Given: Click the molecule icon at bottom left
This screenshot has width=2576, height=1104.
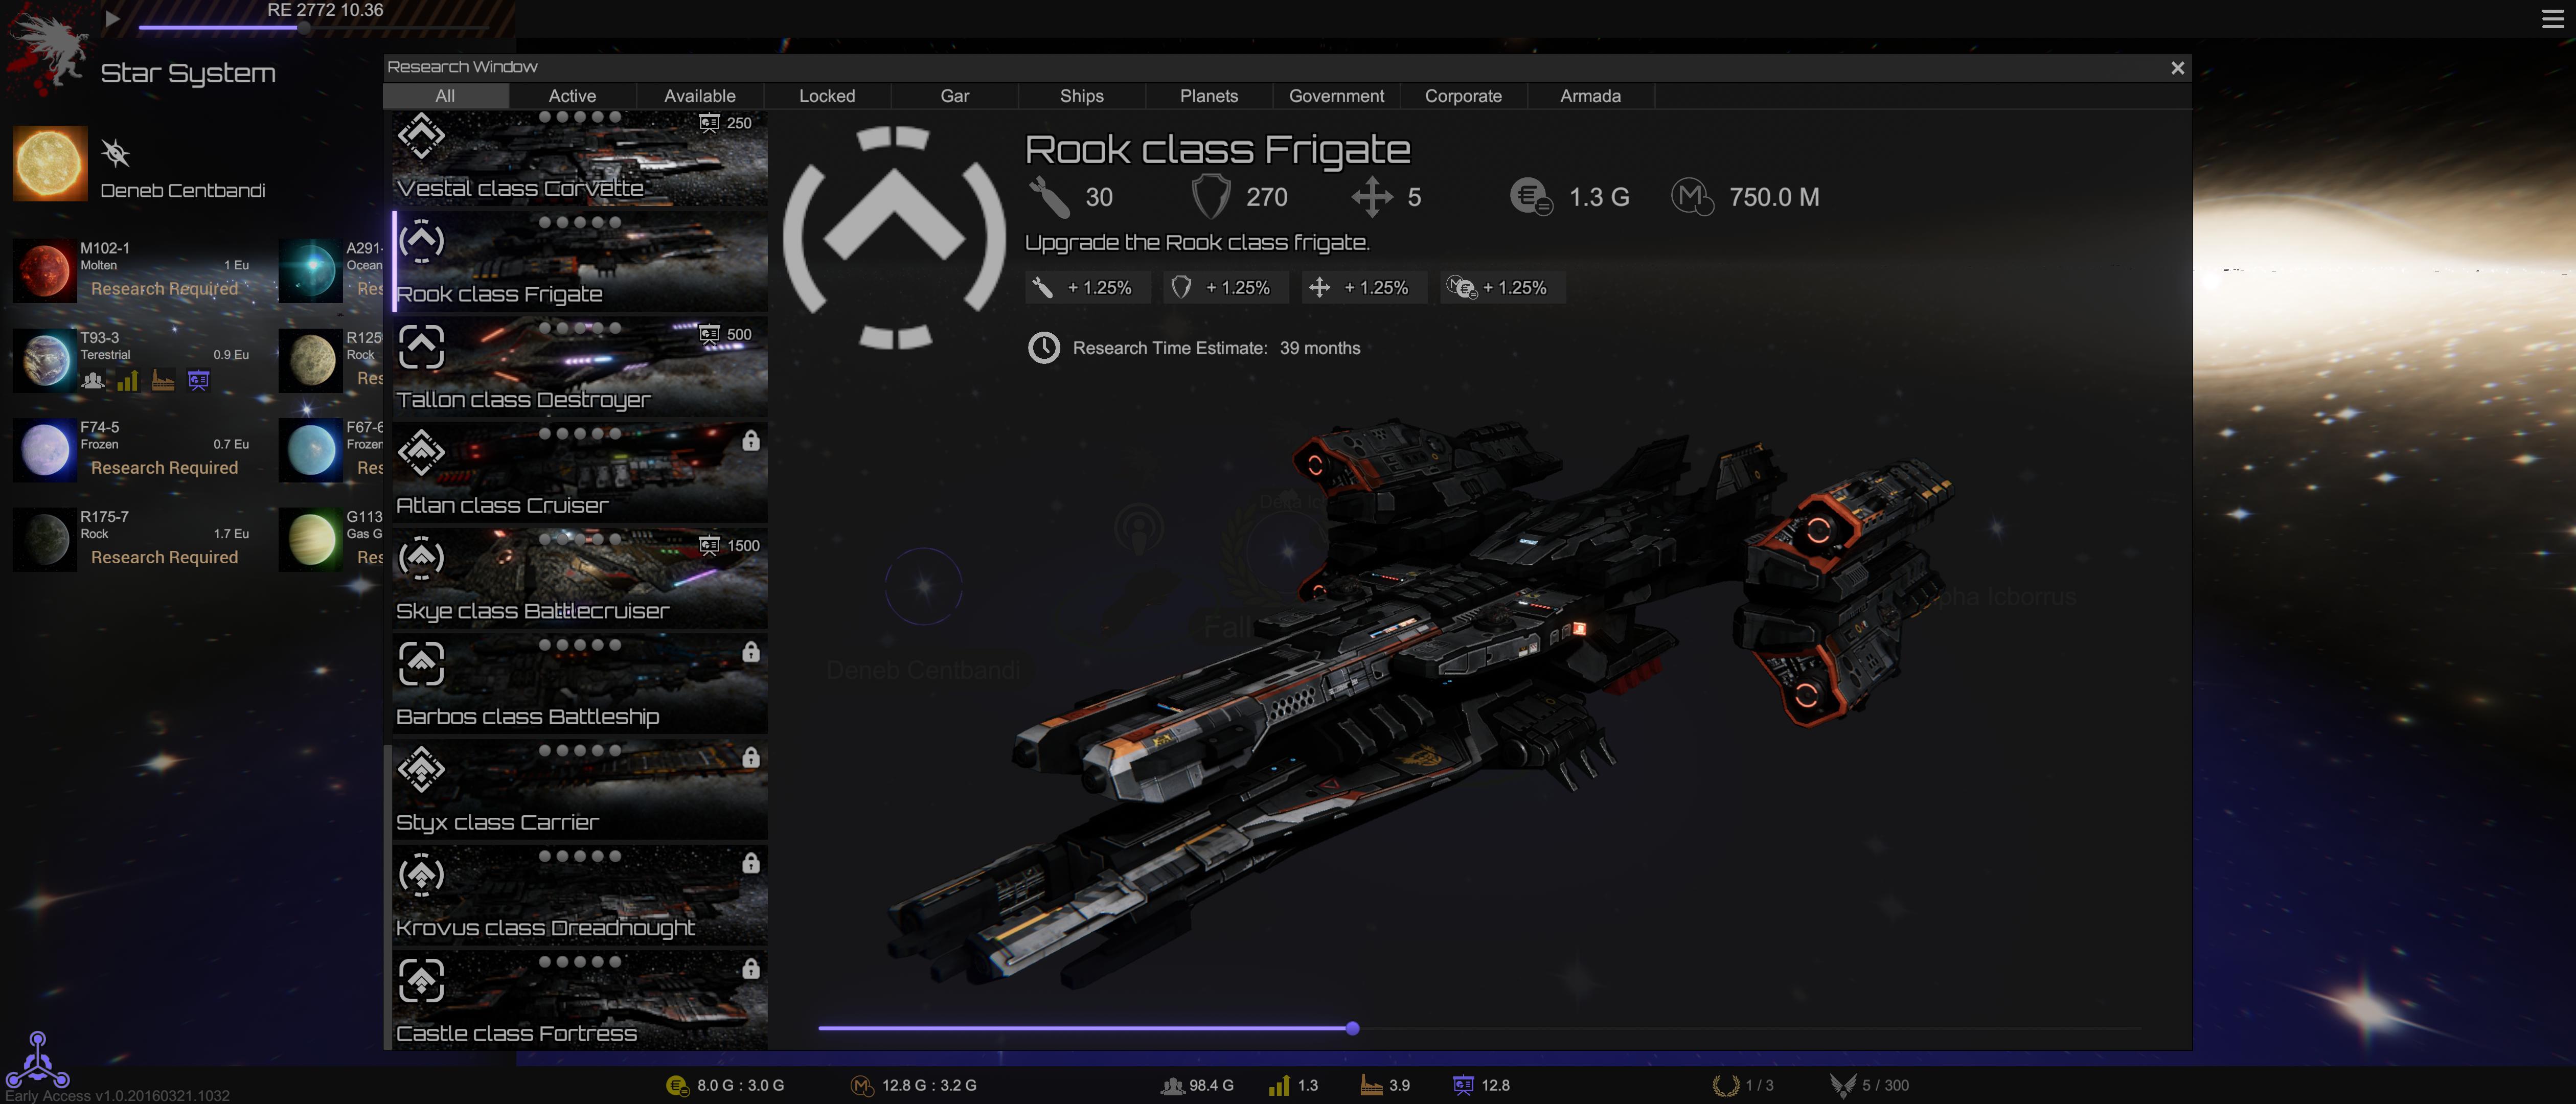Looking at the screenshot, I should pyautogui.click(x=38, y=1060).
